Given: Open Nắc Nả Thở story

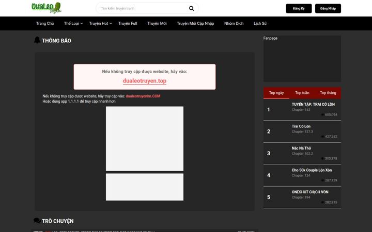Looking at the screenshot, I should (301, 148).
